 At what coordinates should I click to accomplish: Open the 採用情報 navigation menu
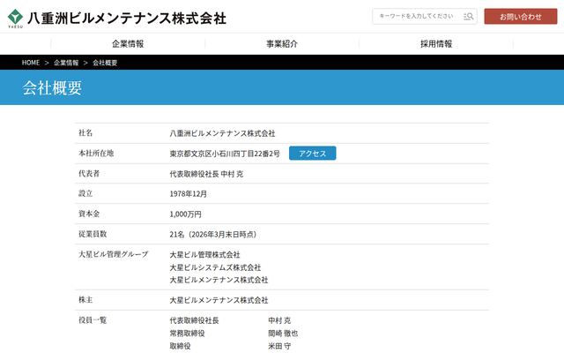pyautogui.click(x=436, y=44)
